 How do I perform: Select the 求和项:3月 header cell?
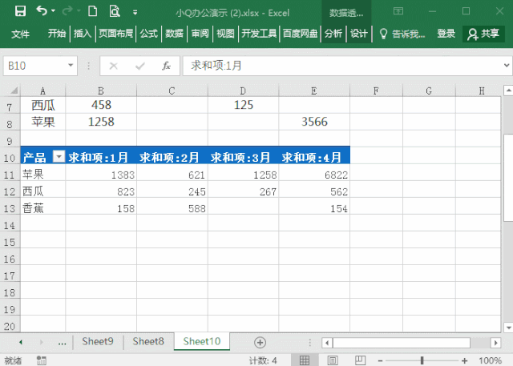pyautogui.click(x=243, y=155)
